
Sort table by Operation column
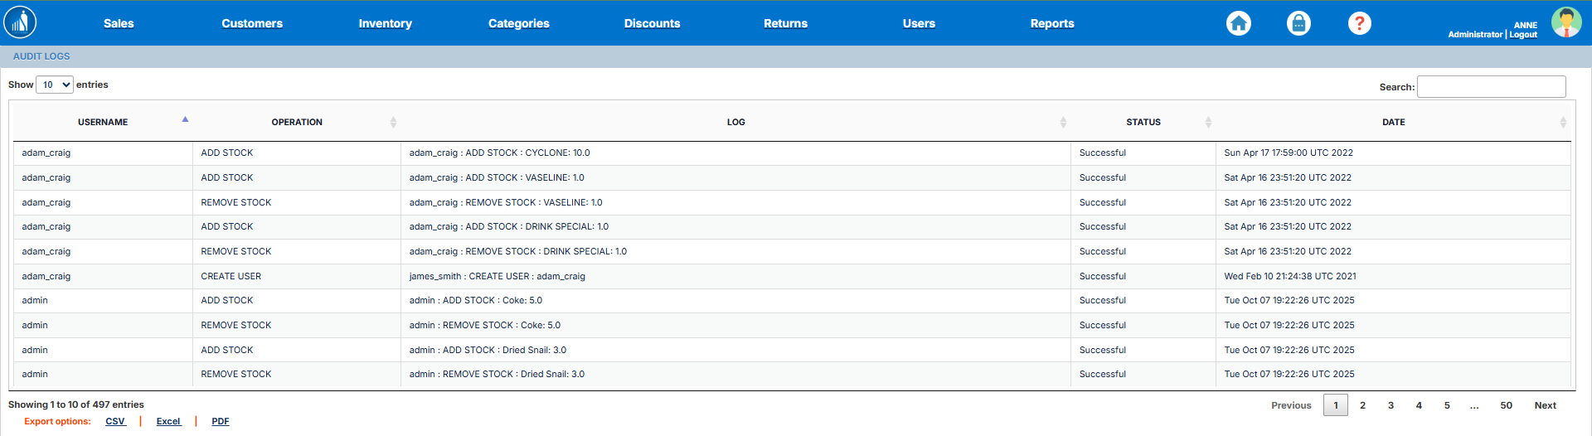click(393, 122)
